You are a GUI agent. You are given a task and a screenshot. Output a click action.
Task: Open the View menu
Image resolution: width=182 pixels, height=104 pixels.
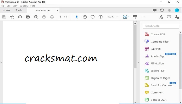click(15, 6)
